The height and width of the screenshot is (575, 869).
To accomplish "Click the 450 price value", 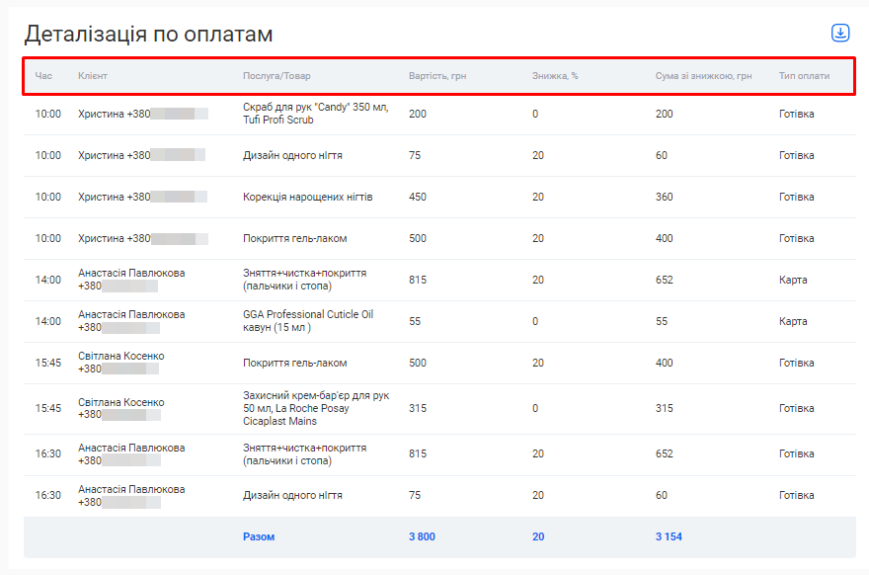I will coord(418,197).
